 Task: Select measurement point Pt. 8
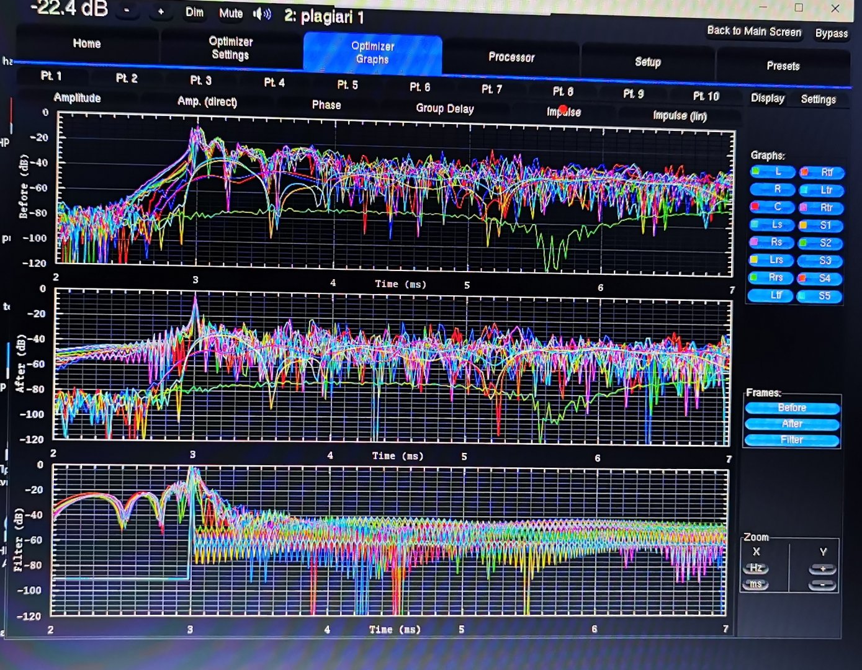pyautogui.click(x=563, y=92)
